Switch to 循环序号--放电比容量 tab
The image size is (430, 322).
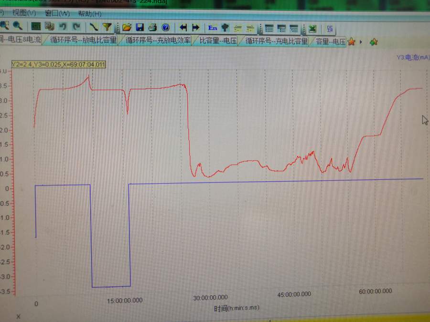[x=83, y=41]
